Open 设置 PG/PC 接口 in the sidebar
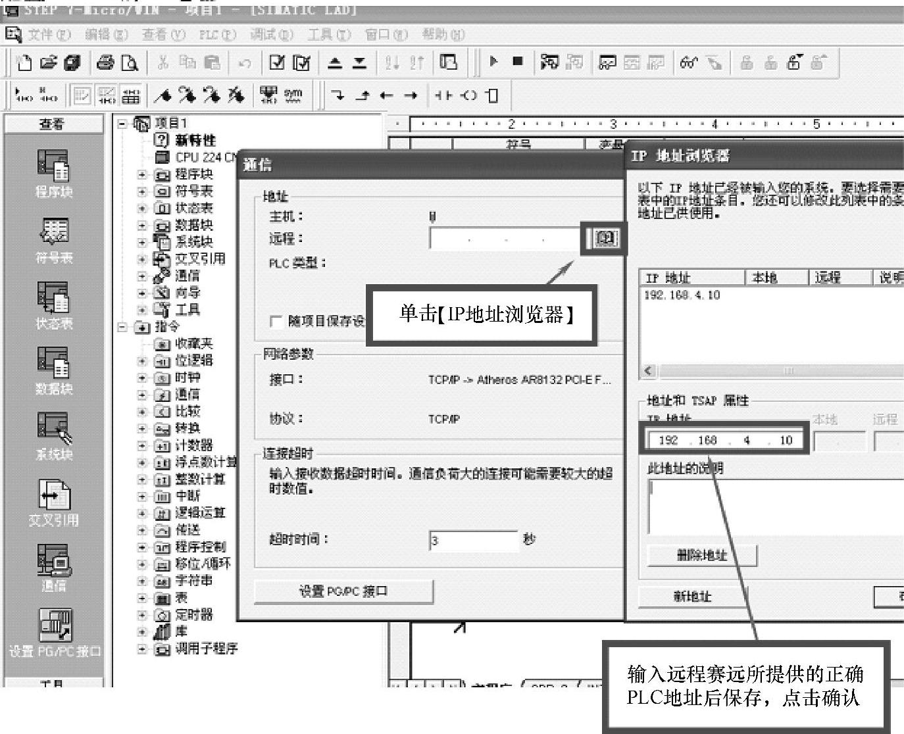 point(55,633)
